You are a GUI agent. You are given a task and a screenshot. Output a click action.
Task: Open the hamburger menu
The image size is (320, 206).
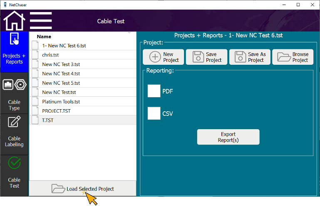[41, 21]
